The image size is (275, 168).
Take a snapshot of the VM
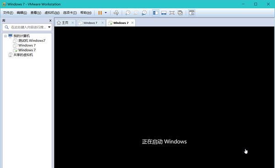128,13
